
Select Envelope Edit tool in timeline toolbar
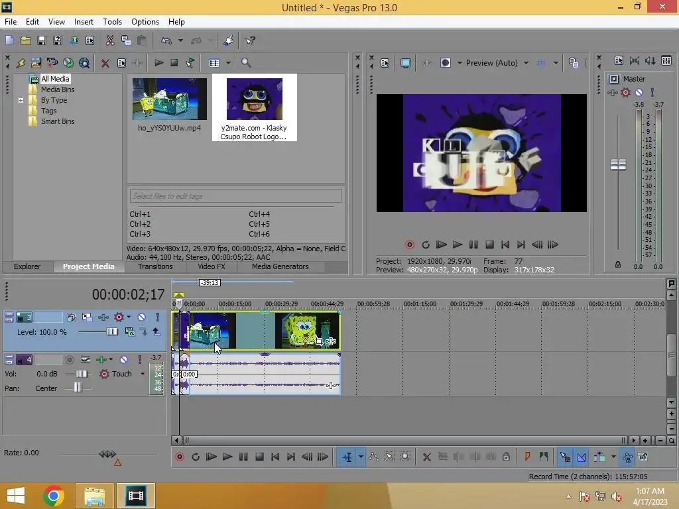coord(374,457)
